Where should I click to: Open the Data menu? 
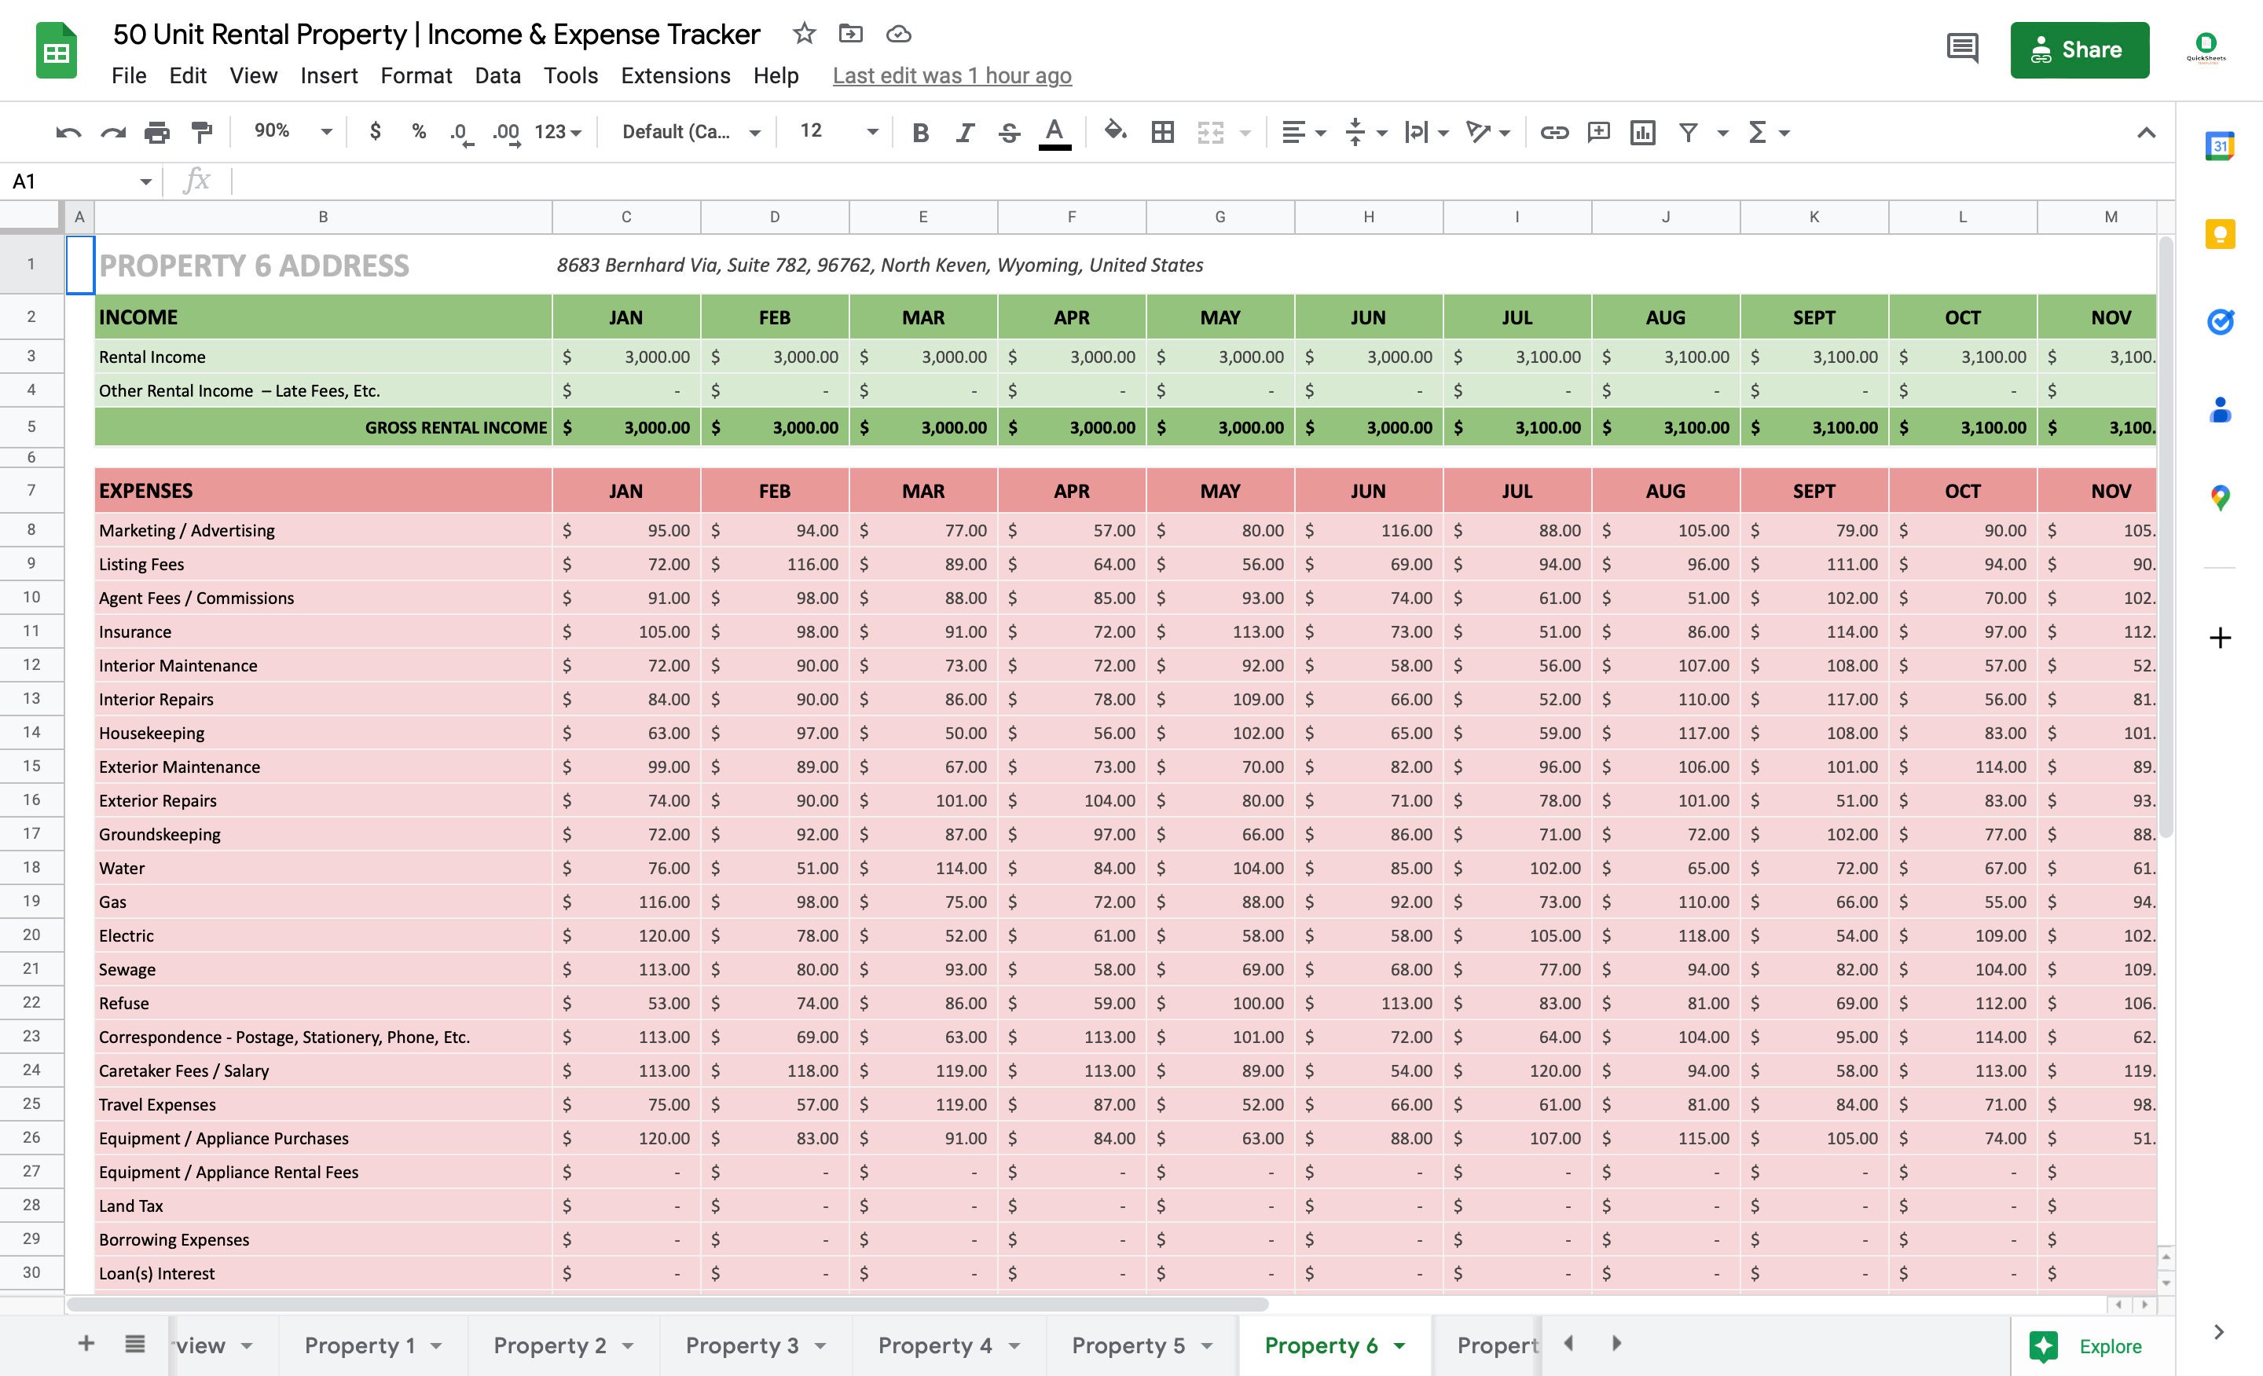(x=498, y=75)
